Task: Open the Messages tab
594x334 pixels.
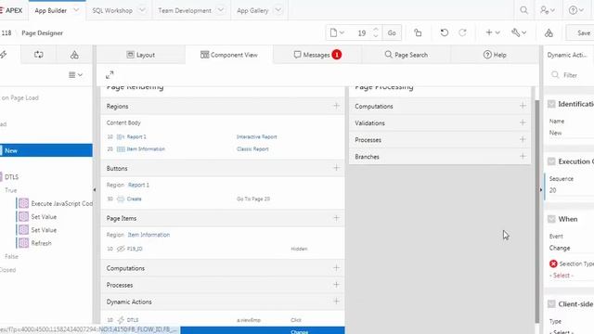Action: [317, 55]
